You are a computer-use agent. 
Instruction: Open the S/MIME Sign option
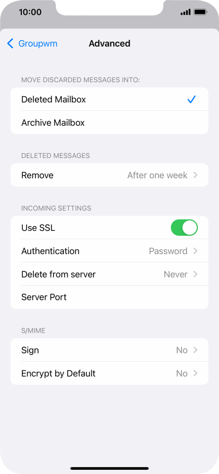point(109,350)
